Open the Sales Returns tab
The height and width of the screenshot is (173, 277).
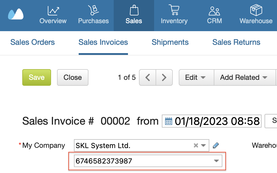pyautogui.click(x=236, y=42)
